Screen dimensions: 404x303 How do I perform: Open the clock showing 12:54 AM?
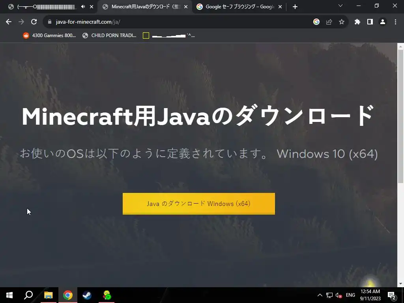(x=370, y=295)
